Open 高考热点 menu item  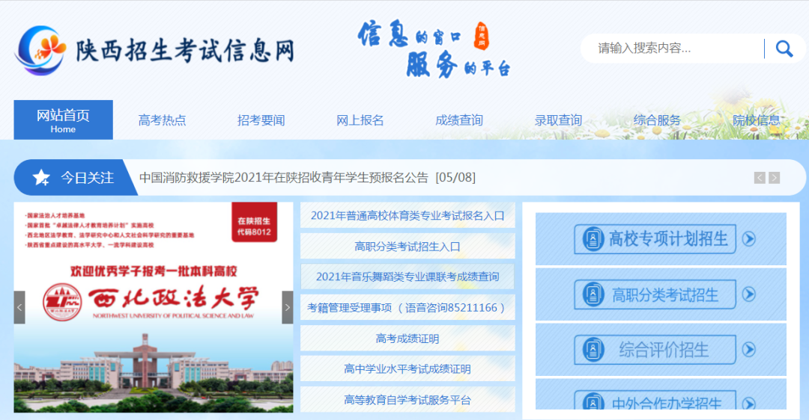[162, 120]
